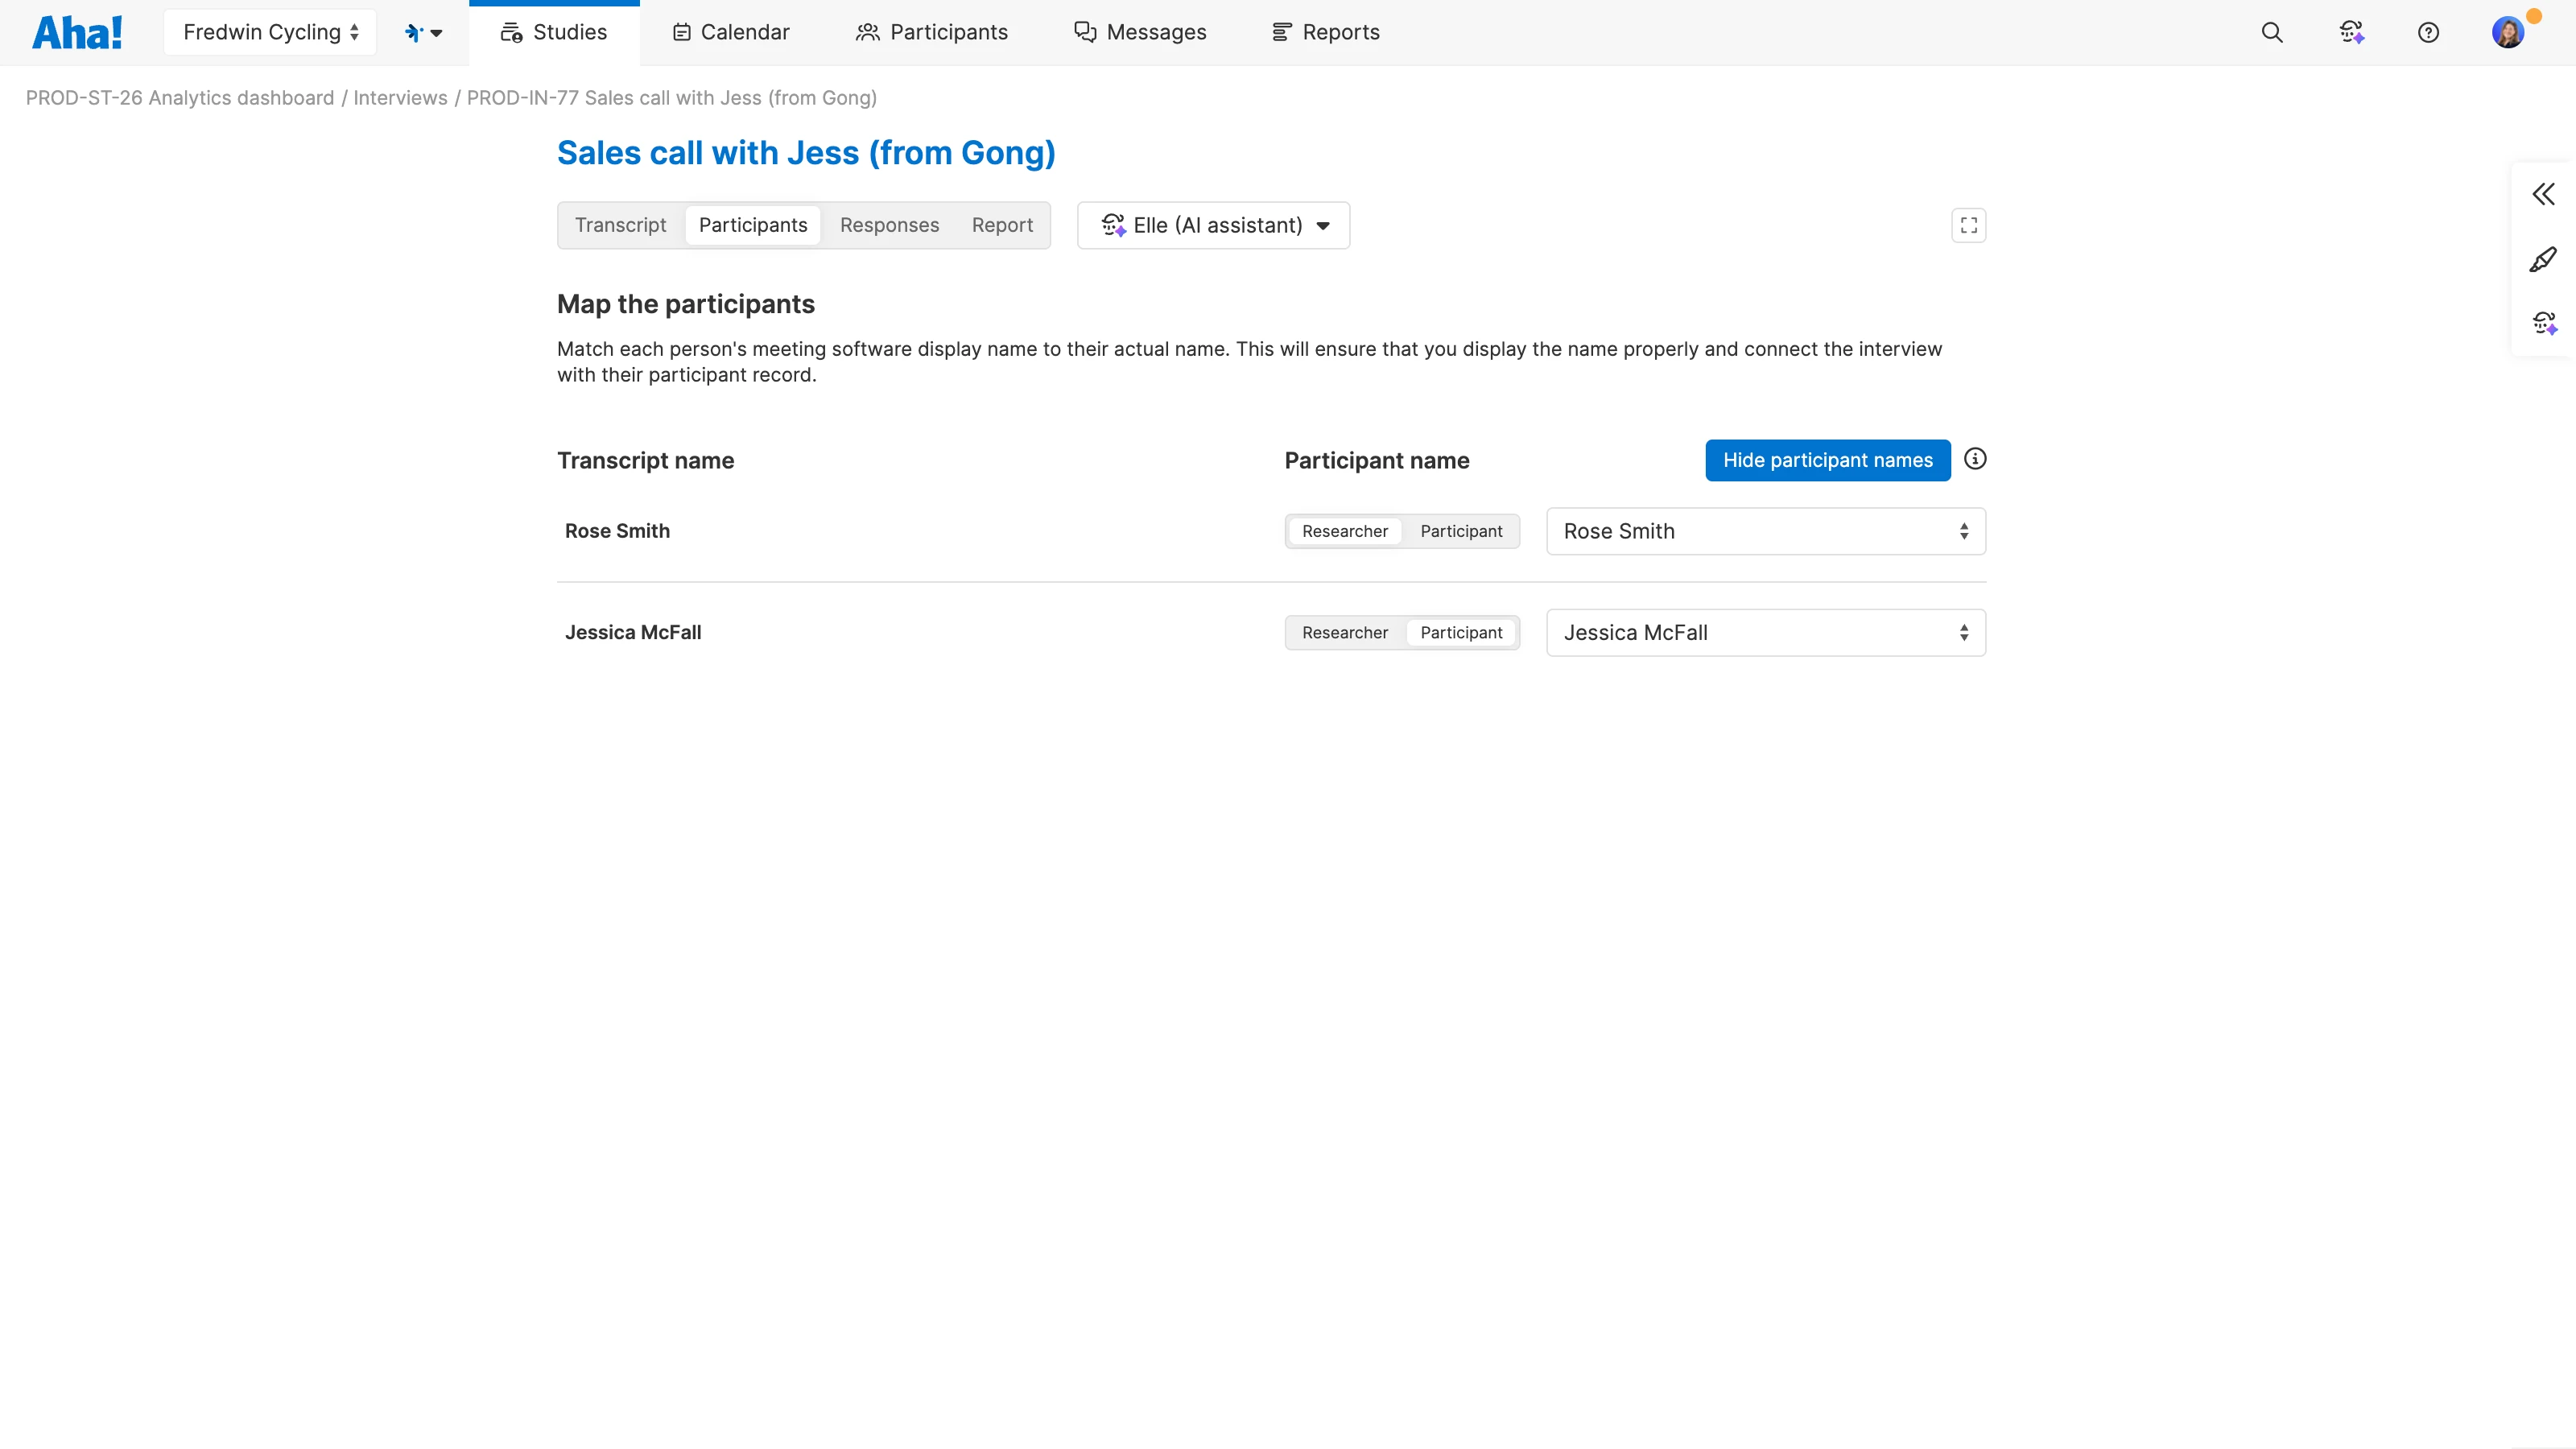This screenshot has width=2576, height=1449.
Task: Select Researcher role for Rose Smith
Action: (x=1344, y=531)
